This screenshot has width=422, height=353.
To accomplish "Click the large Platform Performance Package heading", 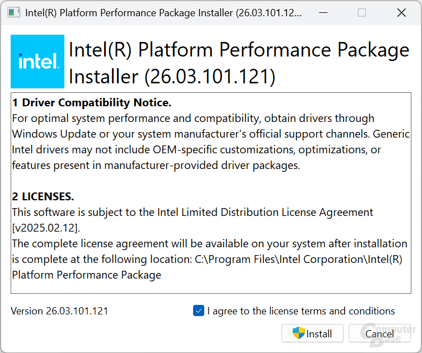I will [x=239, y=63].
